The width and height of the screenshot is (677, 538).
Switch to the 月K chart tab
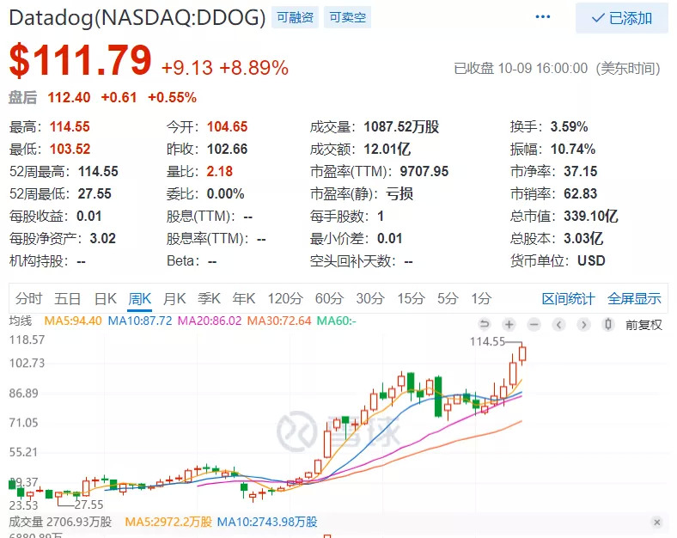click(x=174, y=298)
